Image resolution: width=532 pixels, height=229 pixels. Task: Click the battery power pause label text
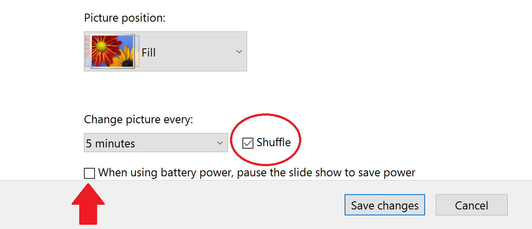click(x=257, y=173)
